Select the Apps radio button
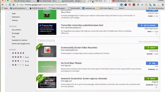The width and height of the screenshot is (165, 92). coord(10,14)
